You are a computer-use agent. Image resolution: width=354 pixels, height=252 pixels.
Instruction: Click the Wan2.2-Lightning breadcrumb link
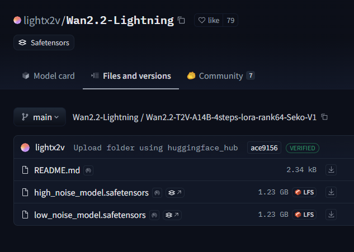(x=106, y=117)
